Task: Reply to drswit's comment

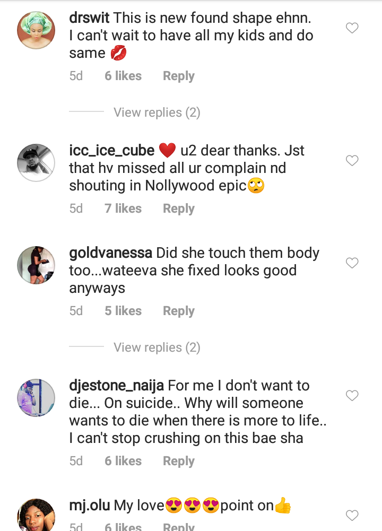Action: click(178, 76)
